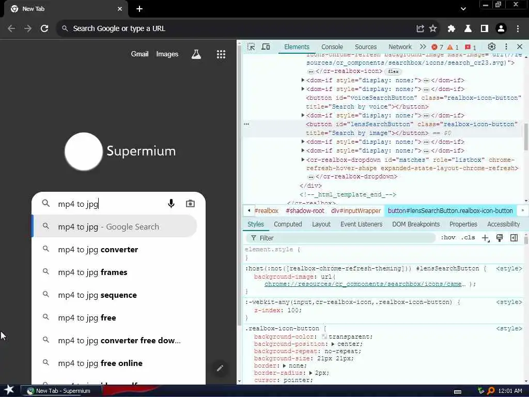The width and height of the screenshot is (529, 397).
Task: Bookmark this tab with the star icon
Action: 433,29
